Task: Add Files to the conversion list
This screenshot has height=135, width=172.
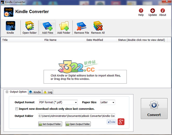Action: click(48, 28)
